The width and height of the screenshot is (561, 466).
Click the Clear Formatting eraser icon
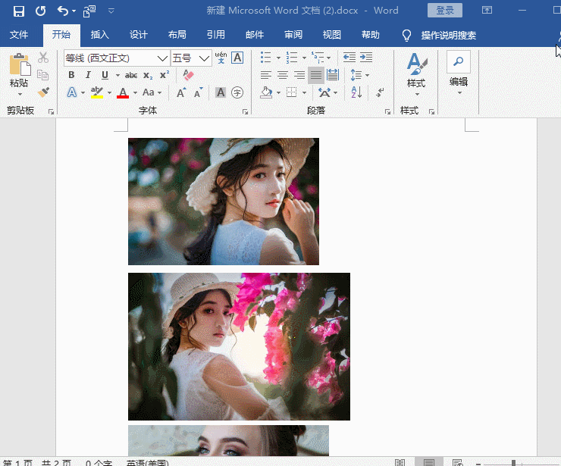point(189,75)
